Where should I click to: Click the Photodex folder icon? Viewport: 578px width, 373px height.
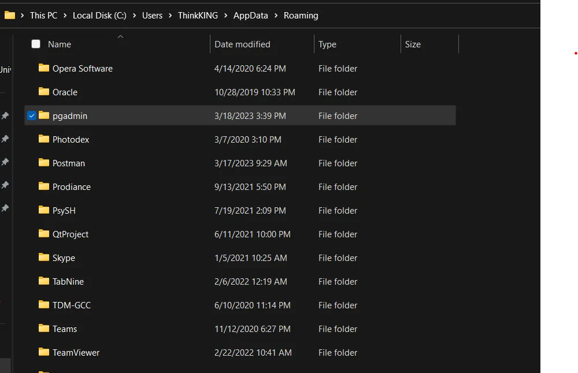(x=44, y=139)
